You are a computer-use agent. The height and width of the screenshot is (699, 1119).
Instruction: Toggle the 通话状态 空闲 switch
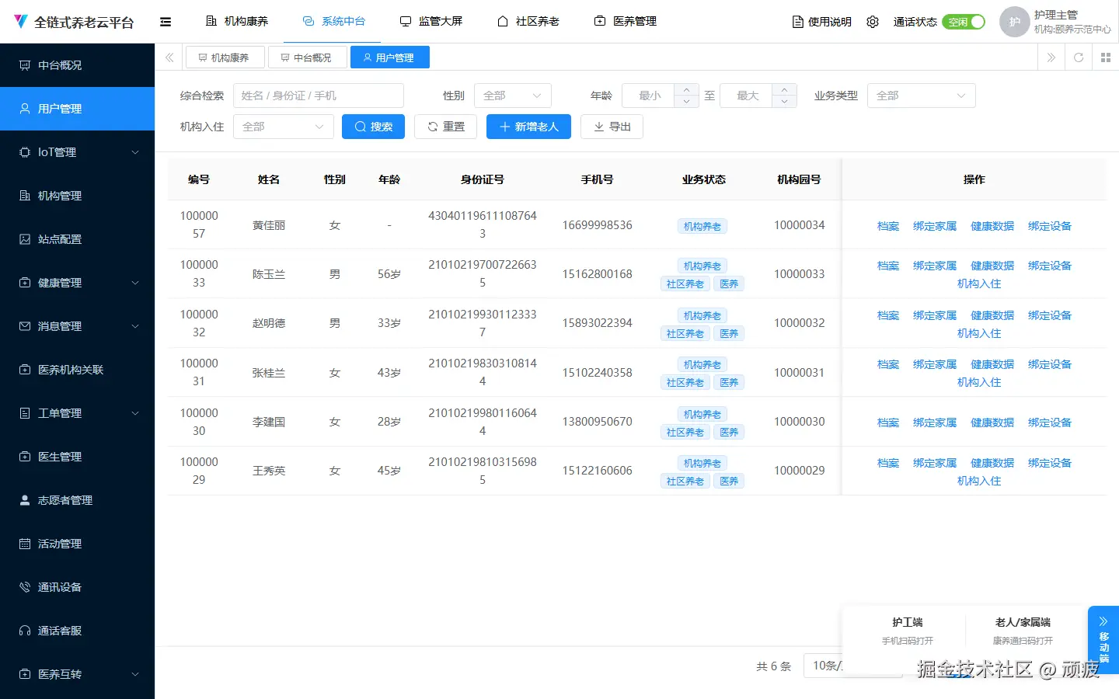964,22
